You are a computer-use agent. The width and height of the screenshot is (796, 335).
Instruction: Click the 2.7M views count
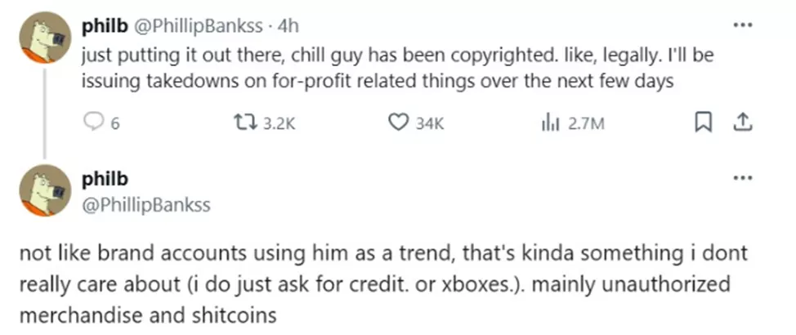pyautogui.click(x=585, y=124)
